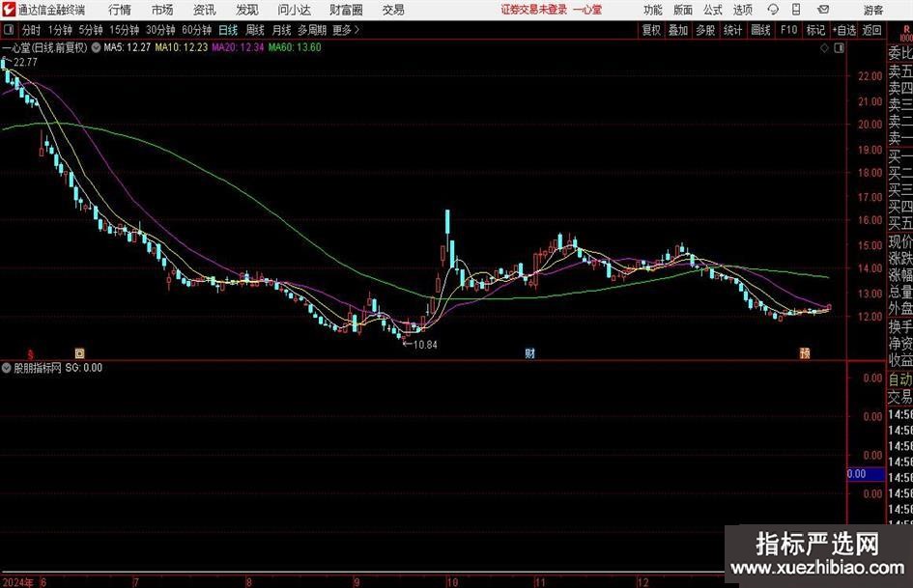Image resolution: width=913 pixels, height=588 pixels.
Task: Click the 返回 back button
Action: pos(871,30)
